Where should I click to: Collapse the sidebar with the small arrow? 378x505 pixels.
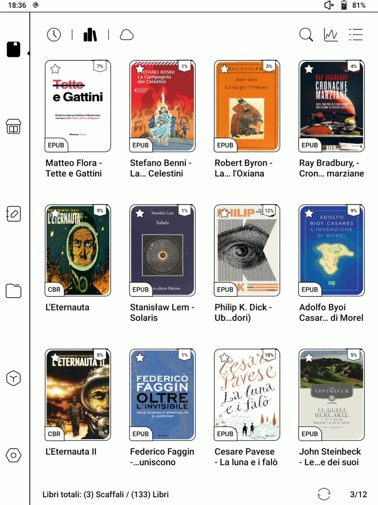click(28, 53)
